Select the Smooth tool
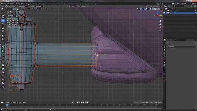The image size is (197, 111). click(3, 72)
